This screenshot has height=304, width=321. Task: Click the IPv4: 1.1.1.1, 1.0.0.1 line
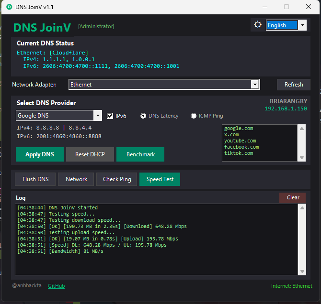59,59
